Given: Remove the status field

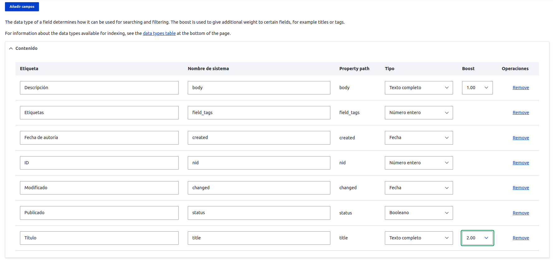Looking at the screenshot, I should (521, 213).
